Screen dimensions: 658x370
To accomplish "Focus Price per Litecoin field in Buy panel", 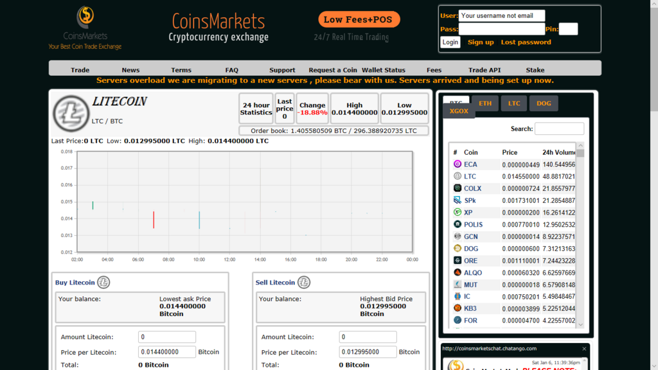I will pos(167,352).
